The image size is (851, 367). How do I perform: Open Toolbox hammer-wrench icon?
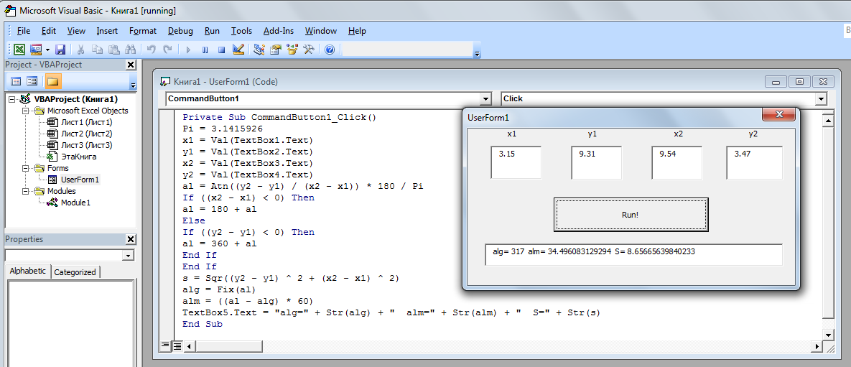point(309,50)
